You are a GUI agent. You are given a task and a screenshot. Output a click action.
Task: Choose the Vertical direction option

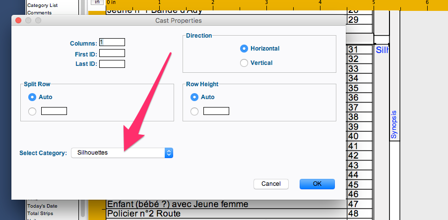pyautogui.click(x=244, y=63)
